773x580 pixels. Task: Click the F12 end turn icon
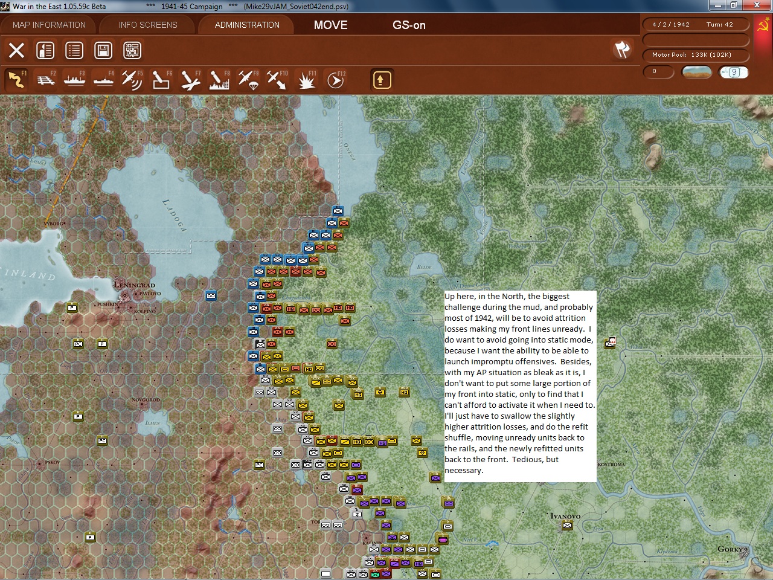(x=335, y=79)
